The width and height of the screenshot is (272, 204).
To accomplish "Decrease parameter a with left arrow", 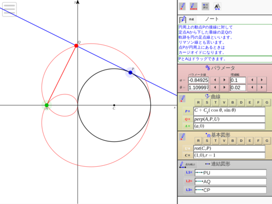I will [215, 80].
